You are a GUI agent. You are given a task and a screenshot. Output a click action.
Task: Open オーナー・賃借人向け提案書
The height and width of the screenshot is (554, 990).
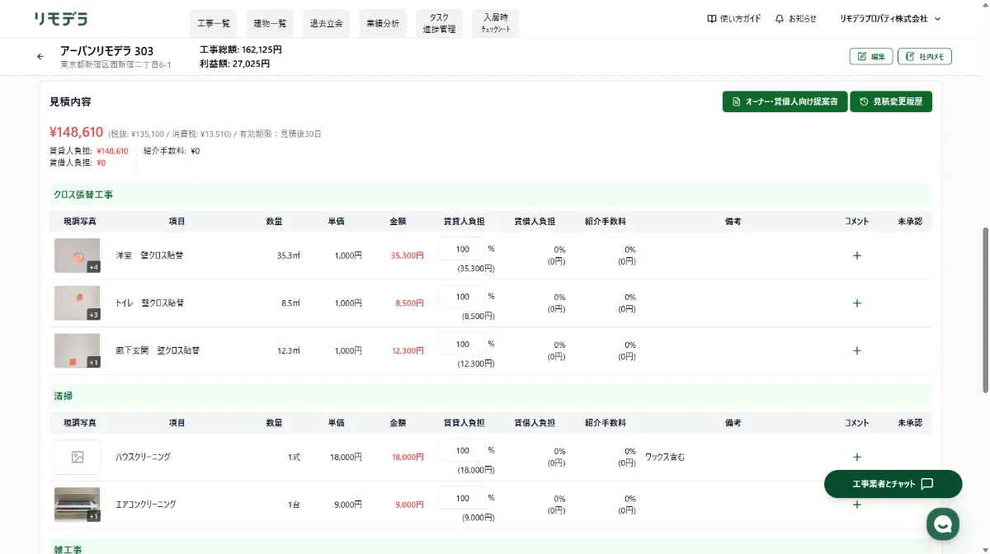[785, 101]
